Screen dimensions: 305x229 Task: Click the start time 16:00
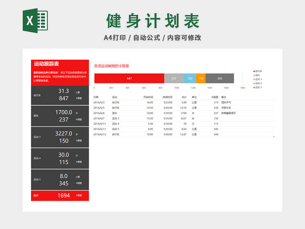(150, 103)
